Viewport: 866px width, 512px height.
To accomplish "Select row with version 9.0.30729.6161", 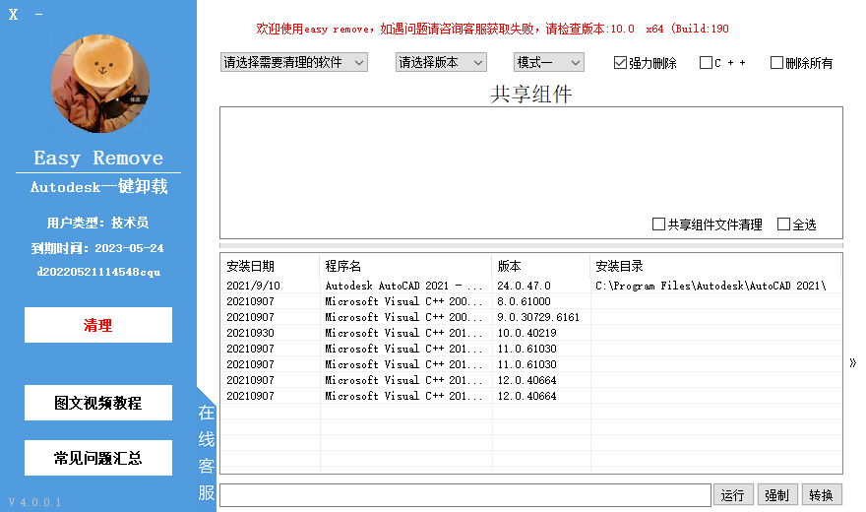I will [x=530, y=317].
